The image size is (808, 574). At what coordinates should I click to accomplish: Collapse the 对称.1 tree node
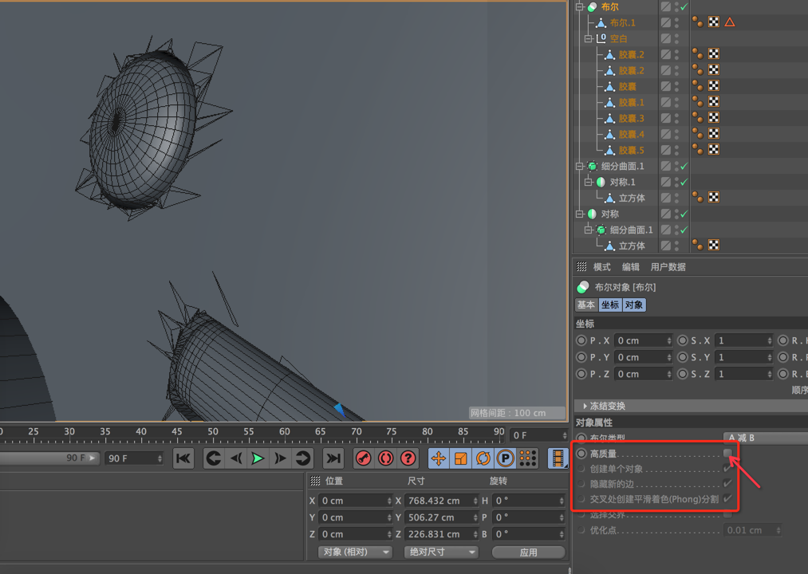(x=589, y=182)
